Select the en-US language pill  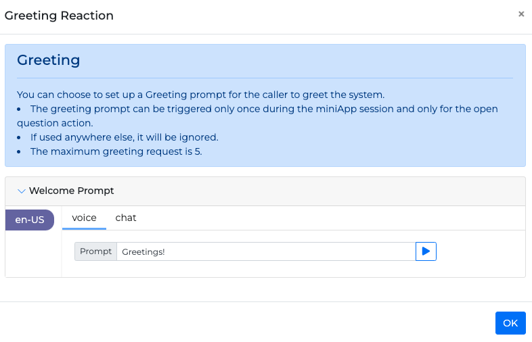click(30, 220)
